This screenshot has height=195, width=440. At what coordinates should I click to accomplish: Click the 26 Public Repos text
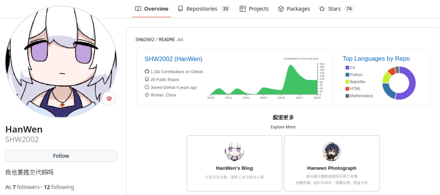[165, 80]
